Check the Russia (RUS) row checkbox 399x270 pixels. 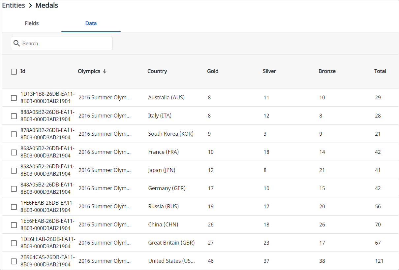coord(14,207)
